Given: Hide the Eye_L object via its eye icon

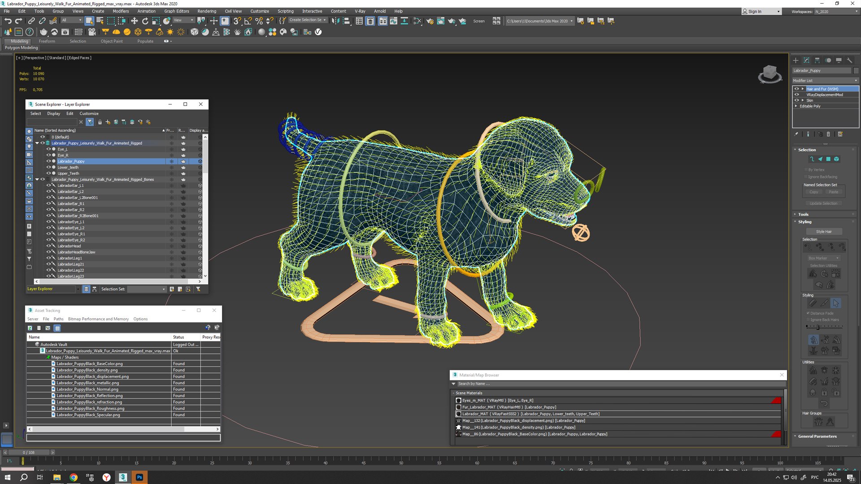Looking at the screenshot, I should point(48,149).
